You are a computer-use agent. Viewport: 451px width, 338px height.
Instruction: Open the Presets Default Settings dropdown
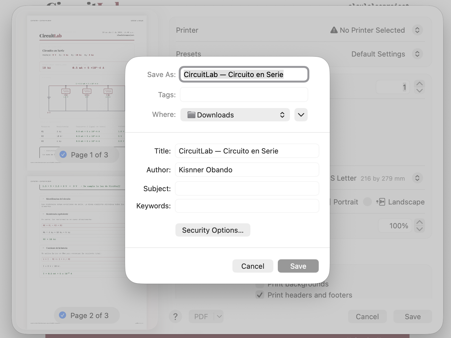[x=417, y=54]
